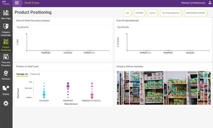
Task: Open the DIAPERS category filter
Action: (140, 13)
